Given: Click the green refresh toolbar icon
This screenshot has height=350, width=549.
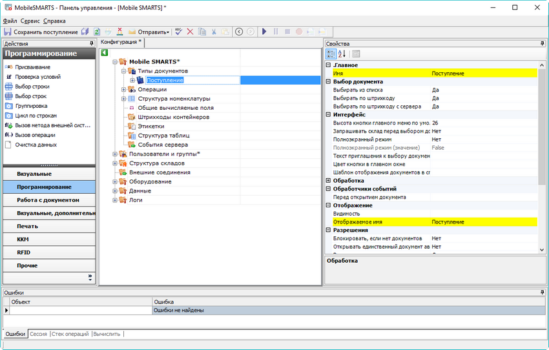Looking at the screenshot, I should click(97, 32).
